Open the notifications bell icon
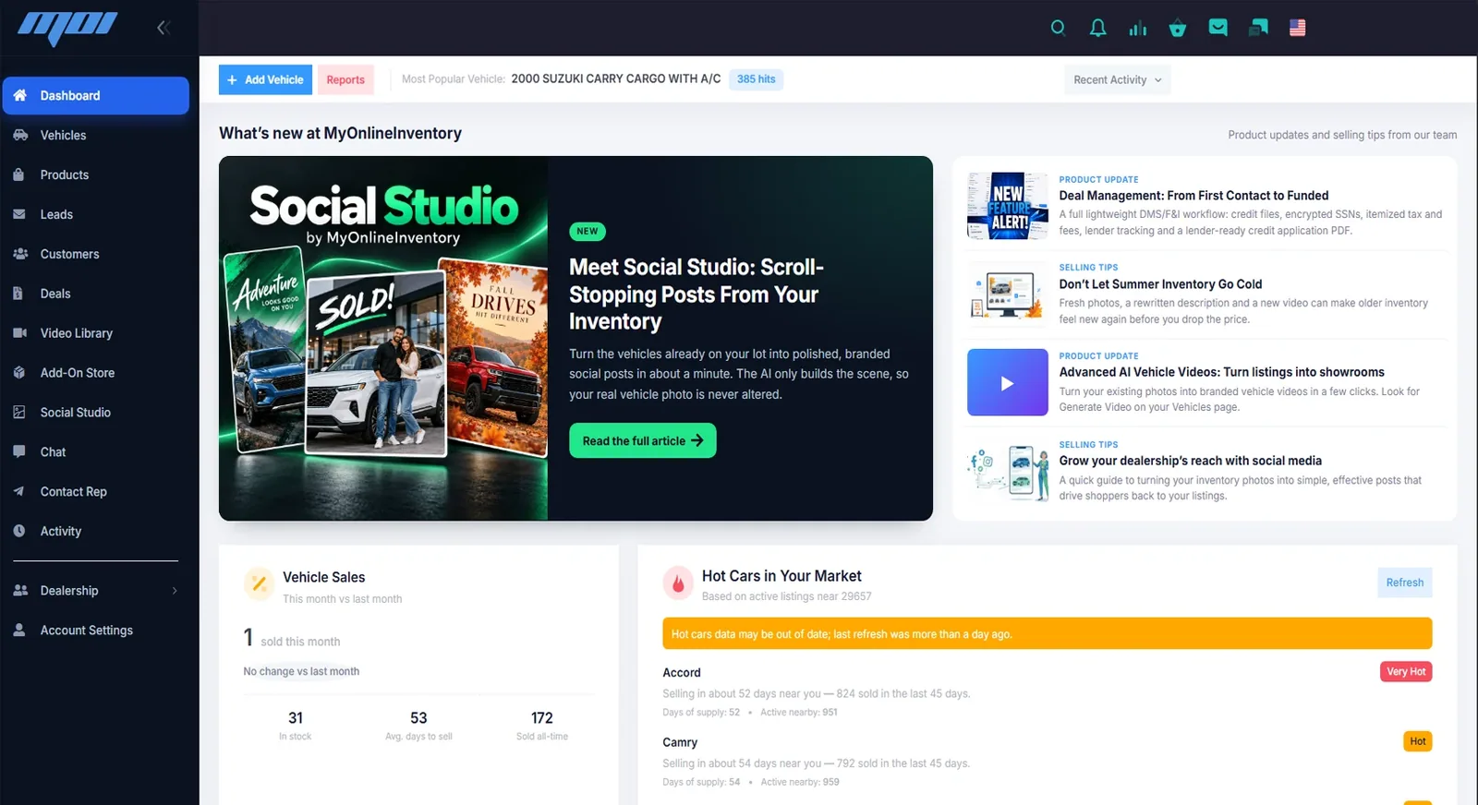 pyautogui.click(x=1097, y=28)
